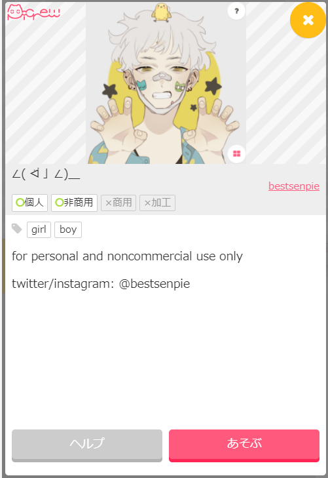Click the pink grid icon on the preview
Screen dimensions: 328x478
click(x=236, y=153)
